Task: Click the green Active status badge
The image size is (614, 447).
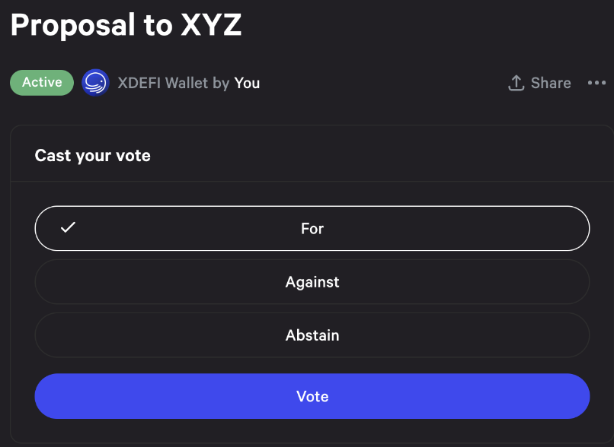Action: coord(42,82)
